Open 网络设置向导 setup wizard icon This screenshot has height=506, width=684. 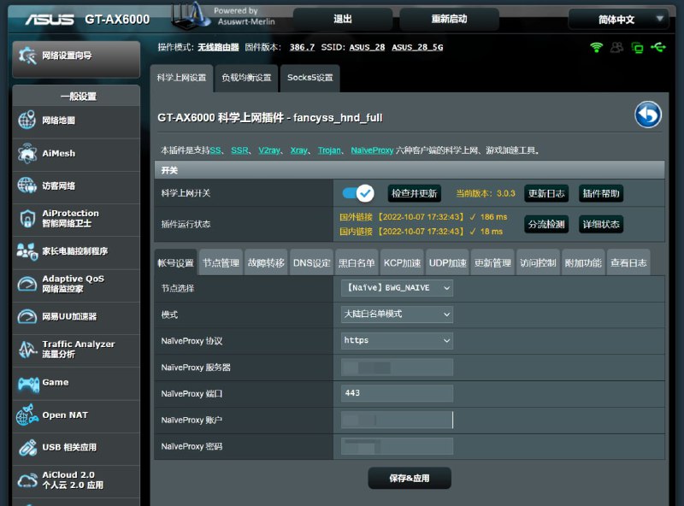pyautogui.click(x=27, y=56)
